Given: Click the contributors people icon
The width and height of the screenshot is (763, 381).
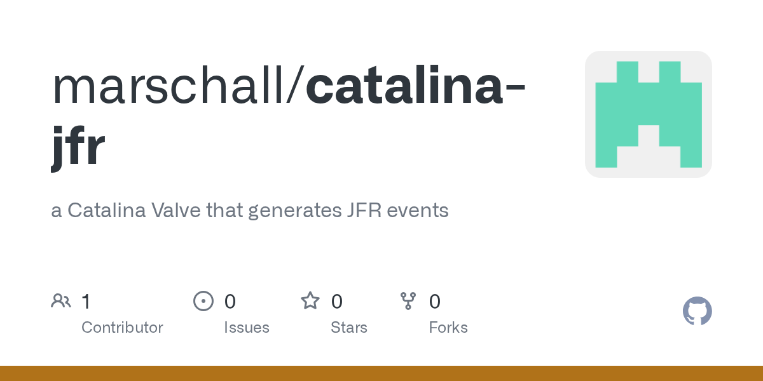Looking at the screenshot, I should point(61,301).
